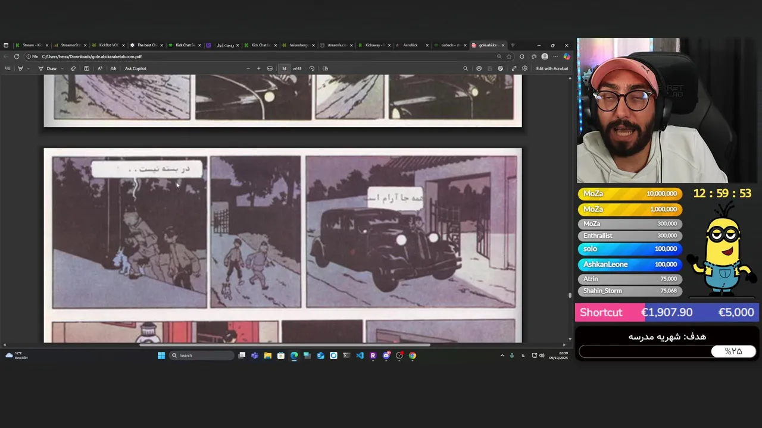Switch to the streamfa.com tab
The width and height of the screenshot is (762, 428).
(x=336, y=45)
